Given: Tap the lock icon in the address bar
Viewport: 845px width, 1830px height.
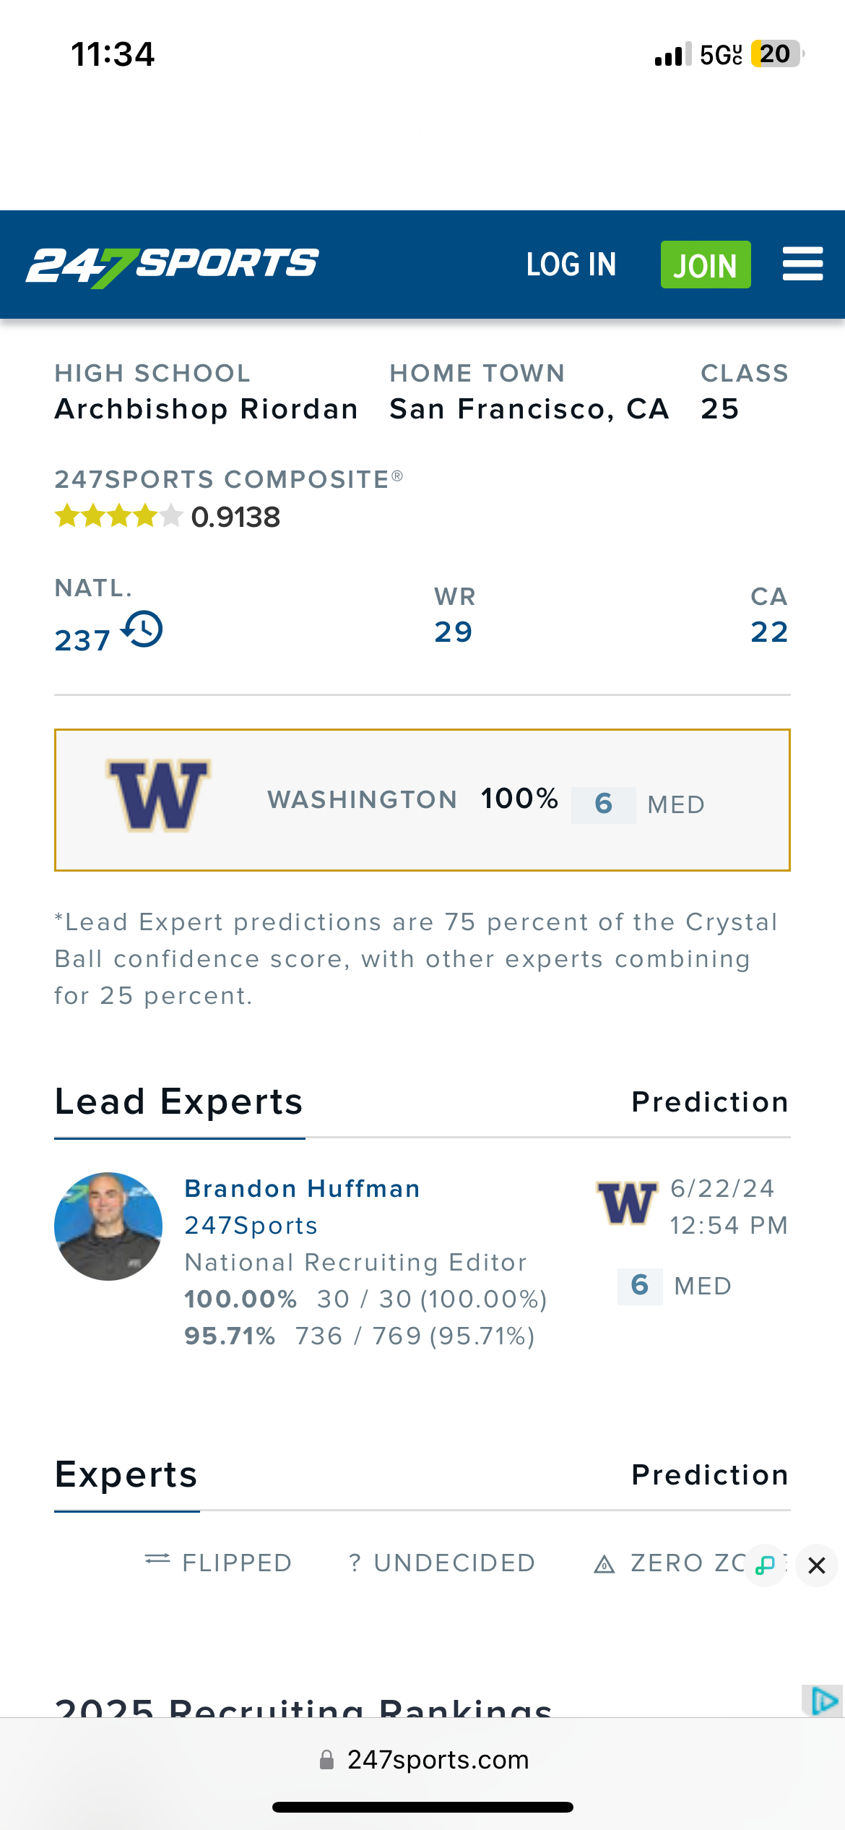Looking at the screenshot, I should 327,1760.
